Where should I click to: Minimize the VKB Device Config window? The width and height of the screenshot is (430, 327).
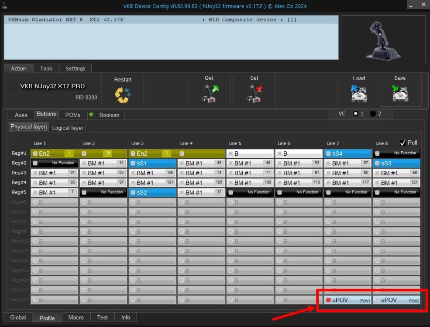tap(411, 5)
